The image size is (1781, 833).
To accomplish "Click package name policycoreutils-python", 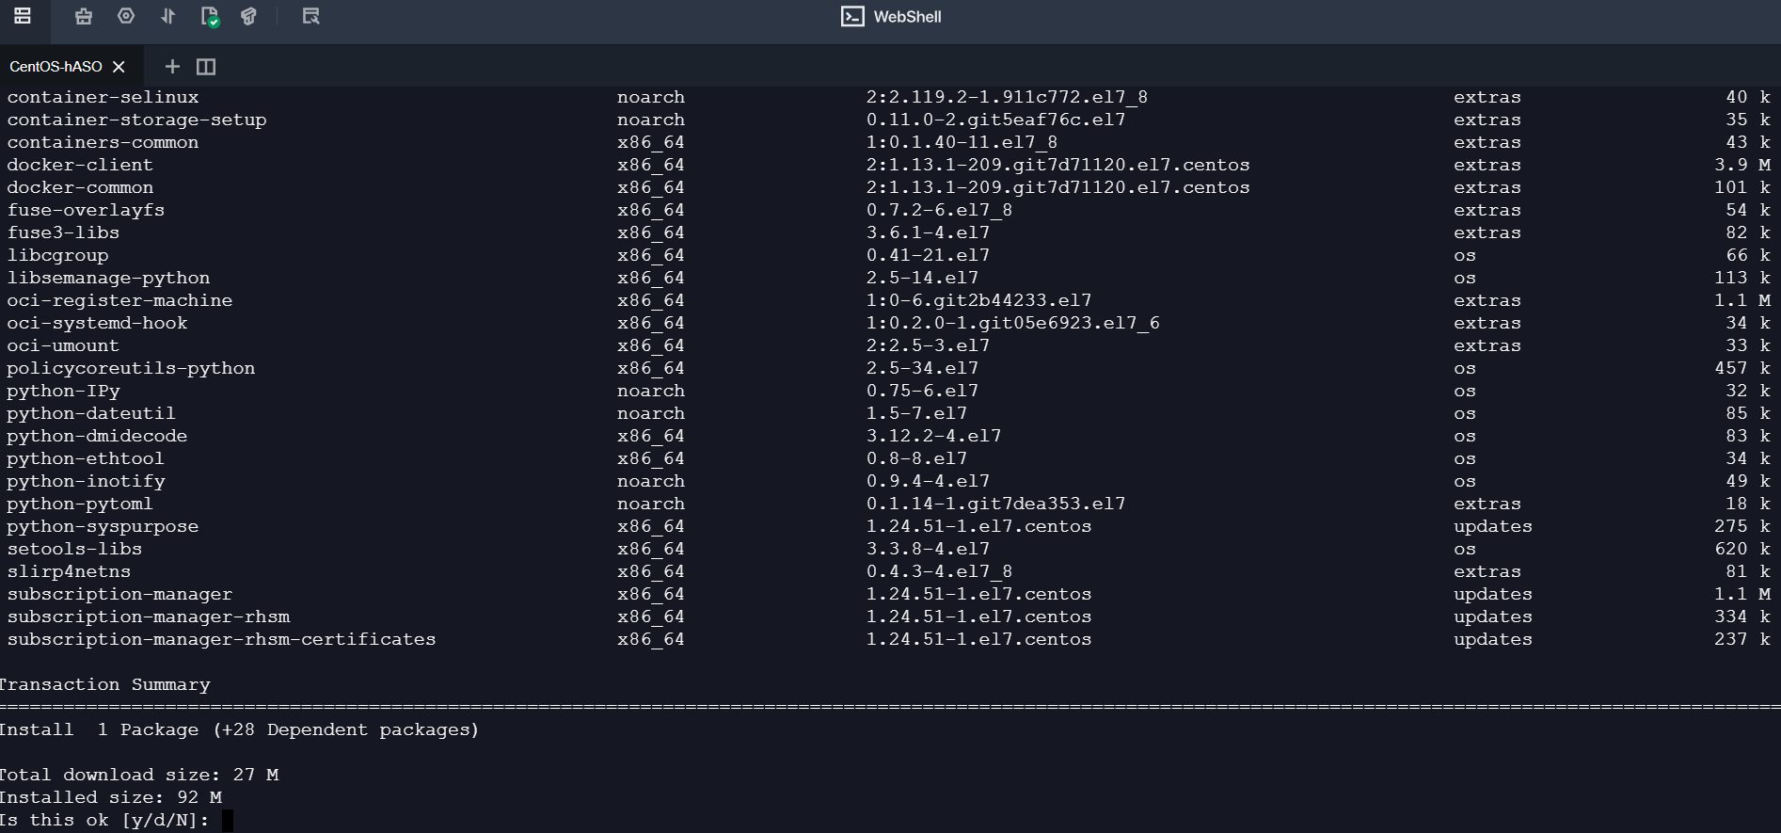I will click(131, 368).
